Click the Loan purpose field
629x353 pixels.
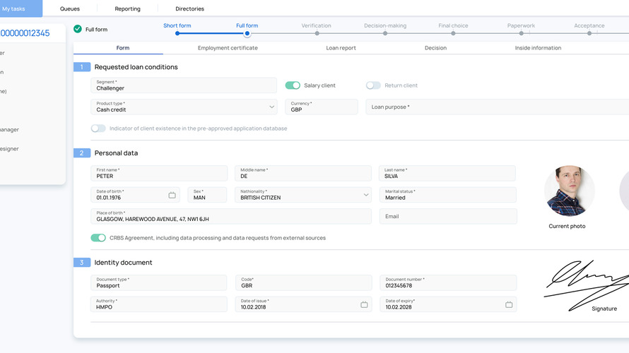498,107
